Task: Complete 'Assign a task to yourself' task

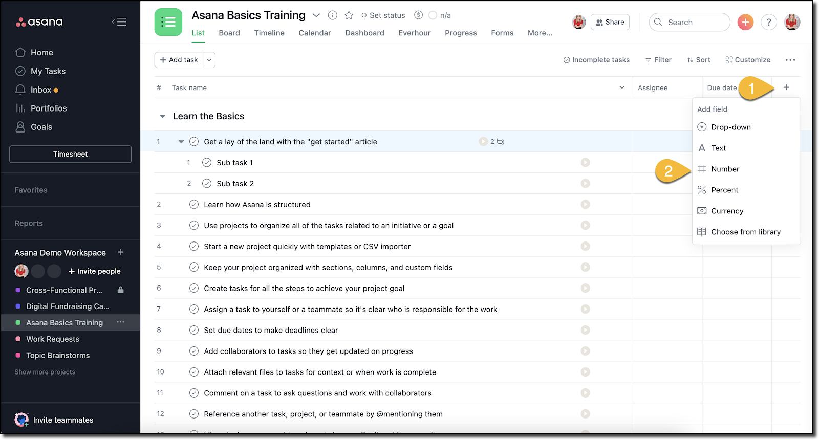Action: pyautogui.click(x=194, y=310)
